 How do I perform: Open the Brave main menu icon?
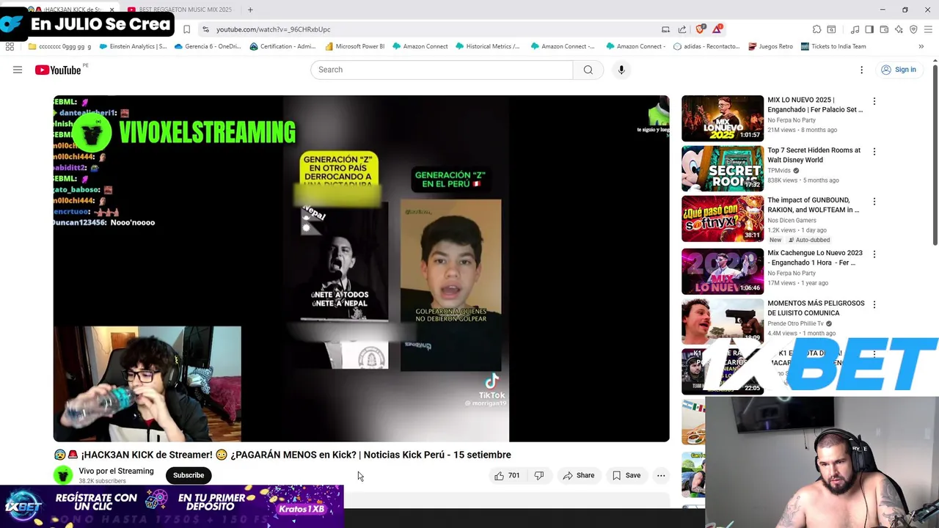coord(928,29)
